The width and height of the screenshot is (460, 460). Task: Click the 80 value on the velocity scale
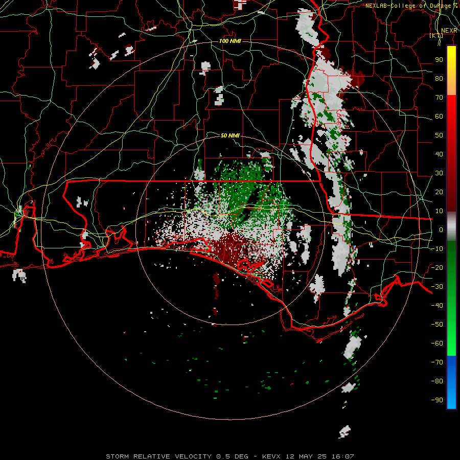click(439, 78)
